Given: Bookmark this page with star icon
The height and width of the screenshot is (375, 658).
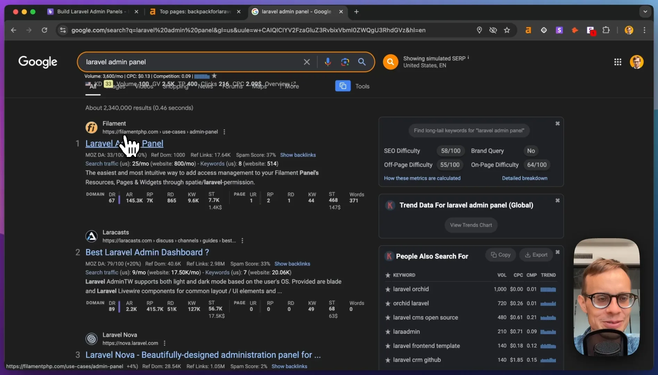Looking at the screenshot, I should [x=507, y=30].
